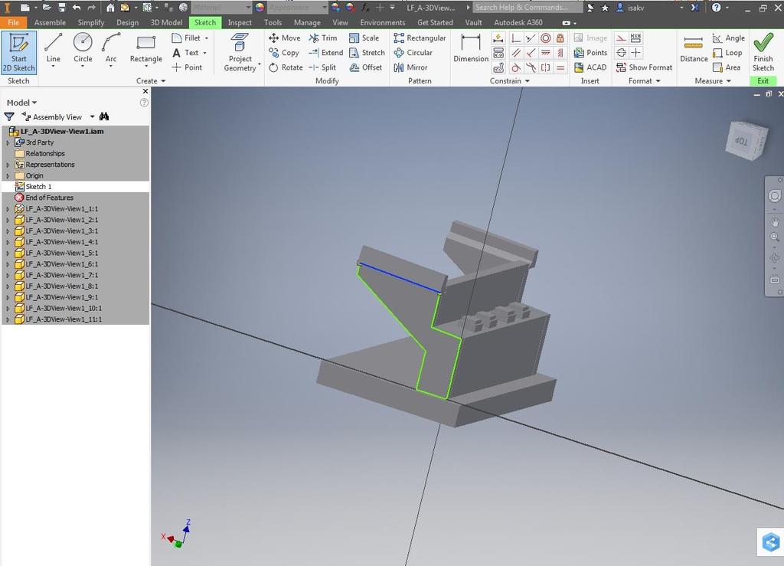Create a Rectangular pattern

[420, 38]
